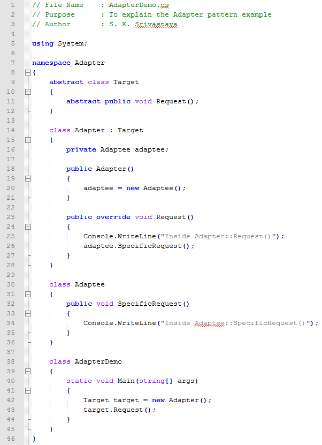The image size is (322, 445).
Task: Collapse the Request override fold at line 24
Action: pyautogui.click(x=28, y=227)
